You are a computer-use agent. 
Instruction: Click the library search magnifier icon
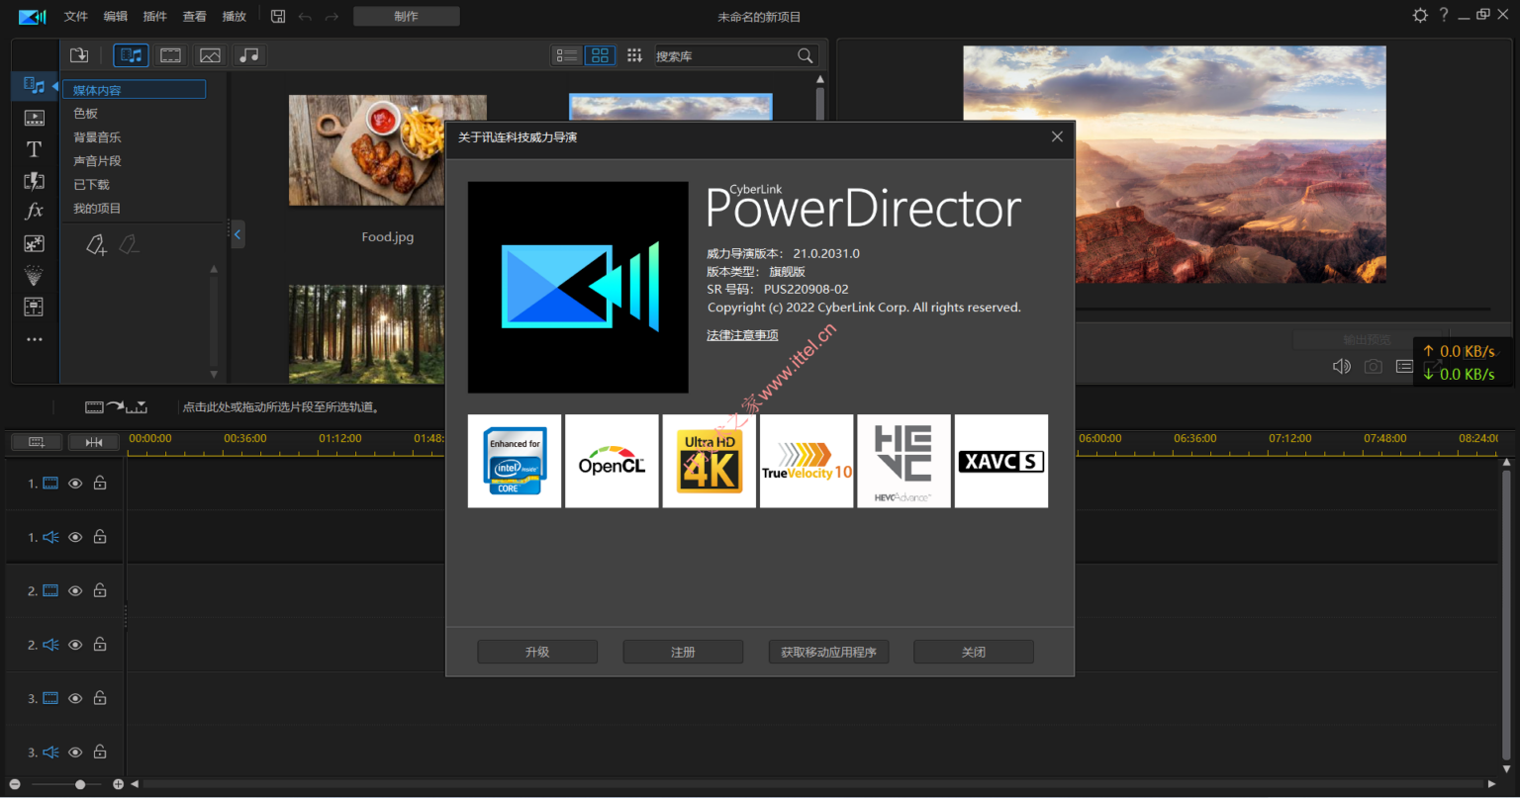click(x=805, y=55)
